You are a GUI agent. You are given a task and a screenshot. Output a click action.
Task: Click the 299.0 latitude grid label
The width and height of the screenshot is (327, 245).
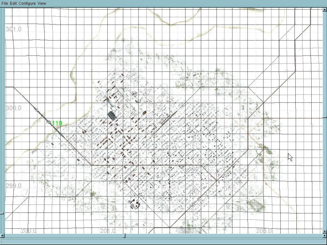coord(13,186)
